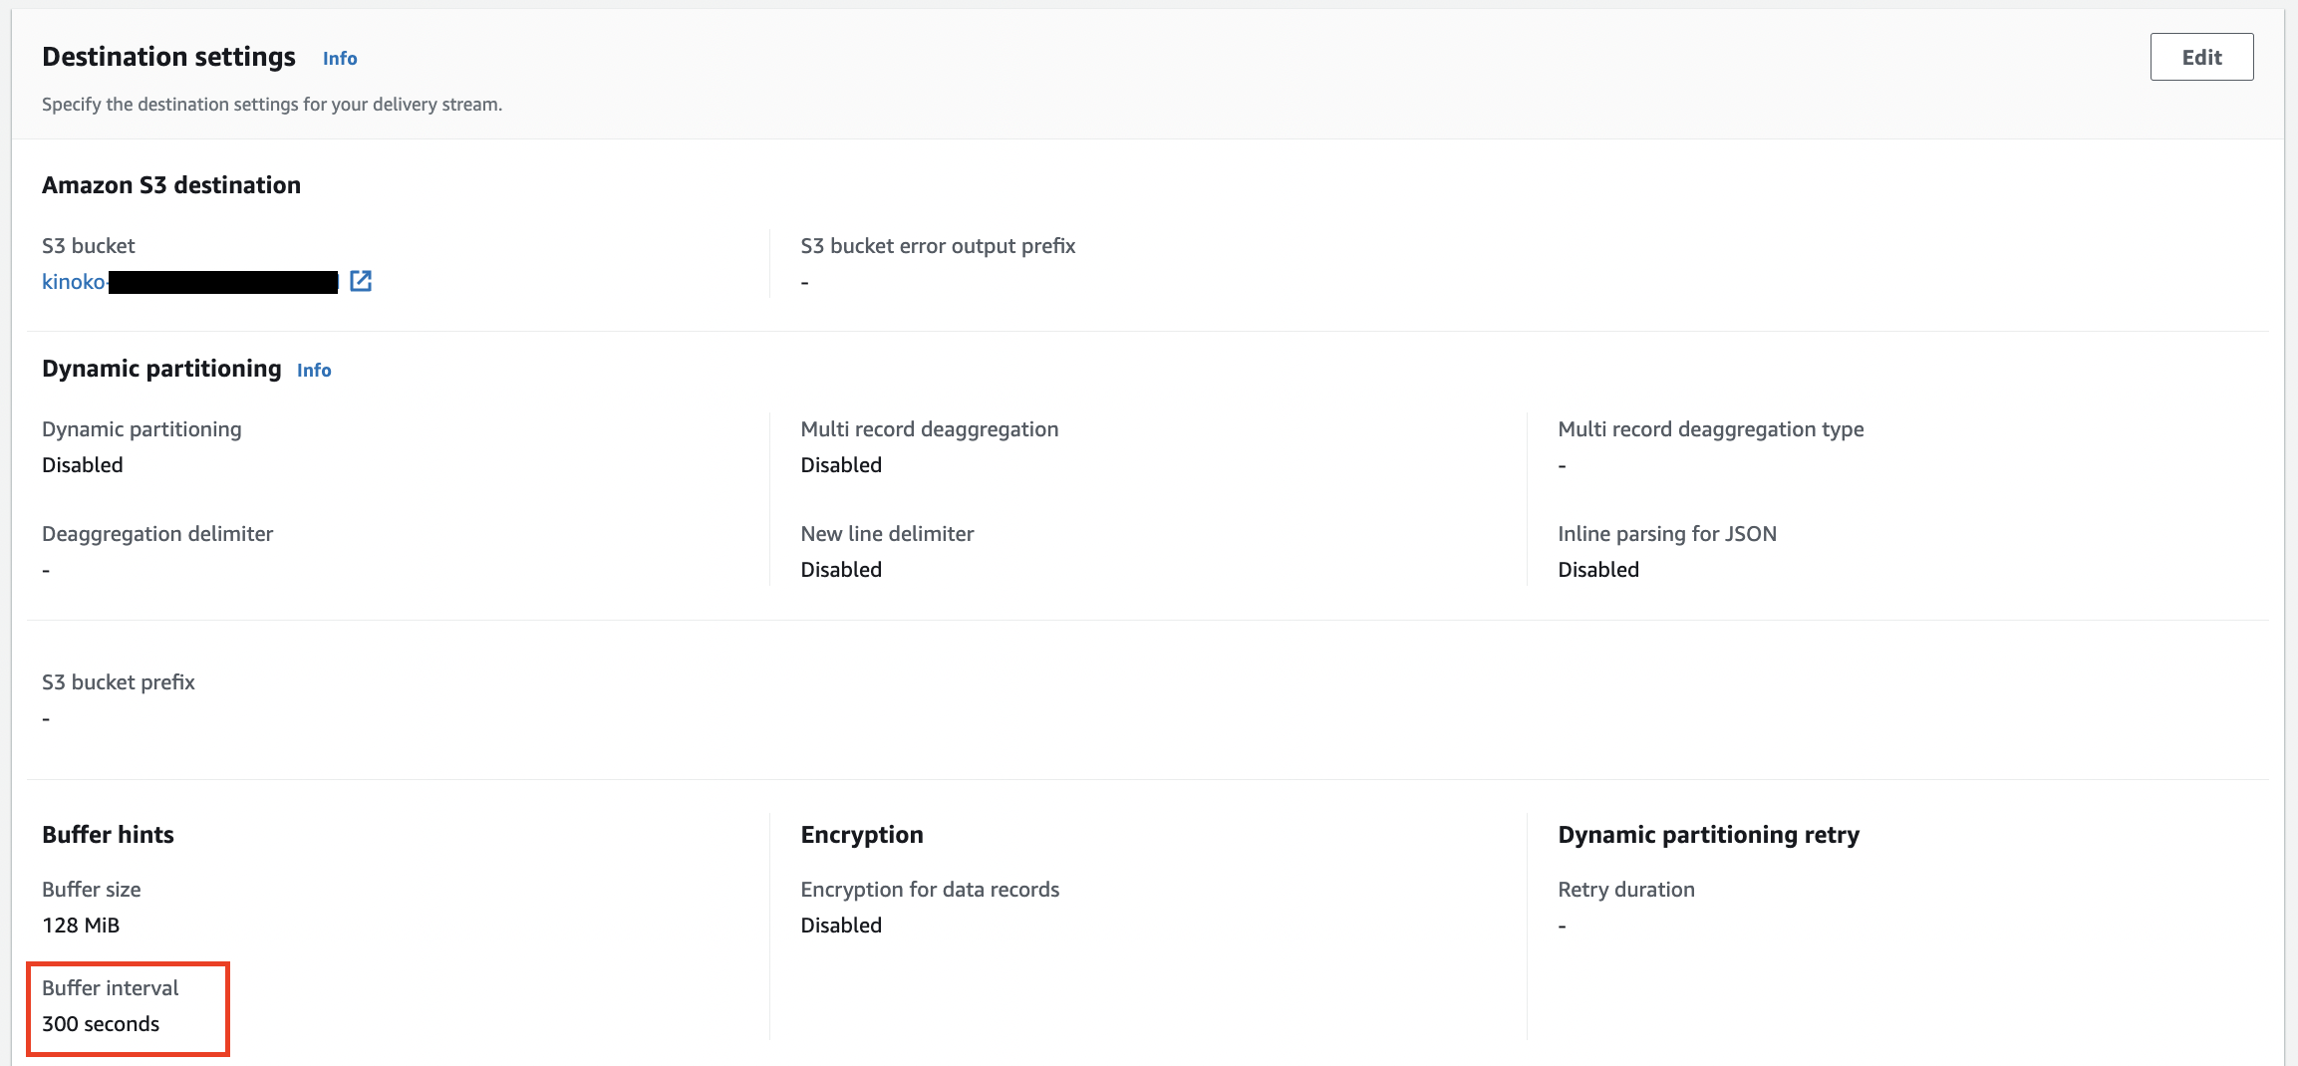The image size is (2298, 1066).
Task: Click the Dynamic partitioning retry heading
Action: [x=1708, y=835]
